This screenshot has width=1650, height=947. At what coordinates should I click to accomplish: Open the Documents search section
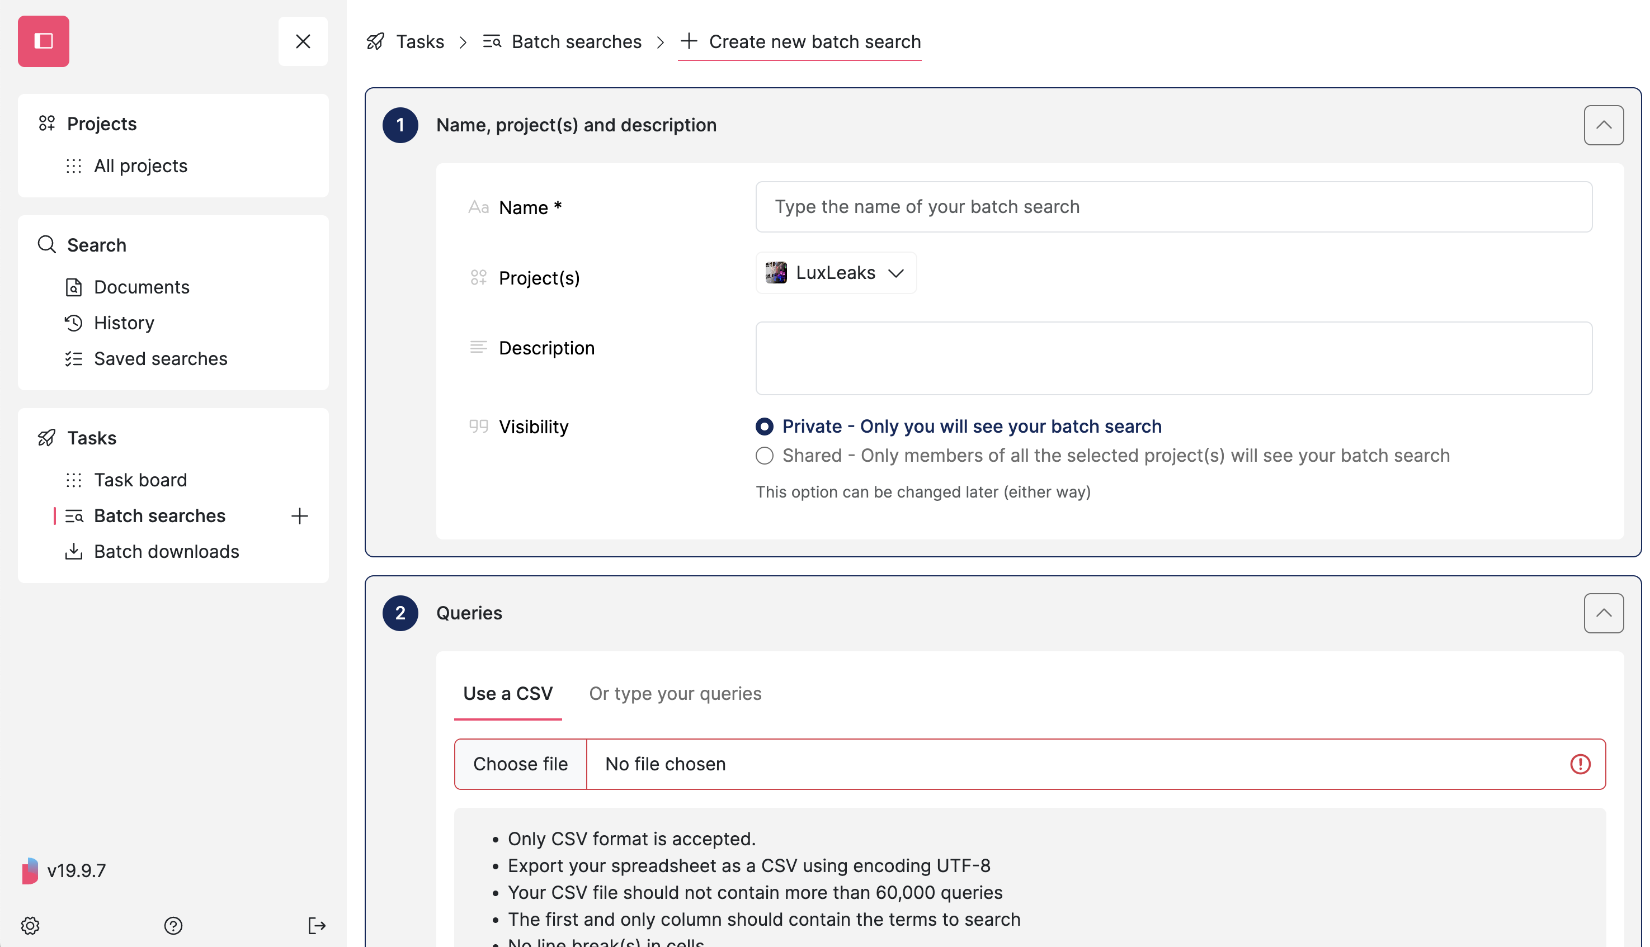142,286
